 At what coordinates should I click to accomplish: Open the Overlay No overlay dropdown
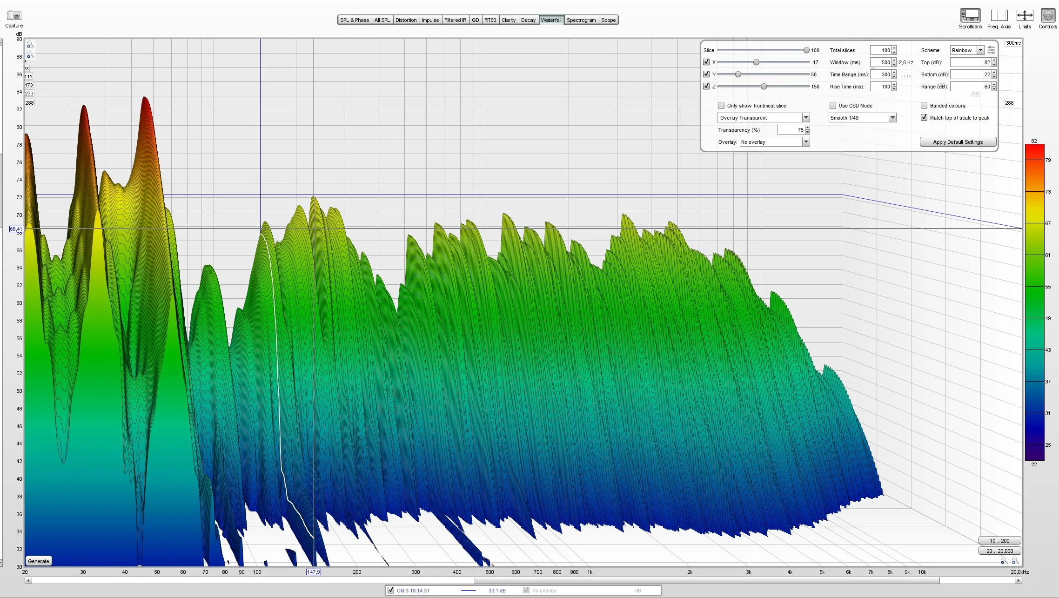(775, 142)
